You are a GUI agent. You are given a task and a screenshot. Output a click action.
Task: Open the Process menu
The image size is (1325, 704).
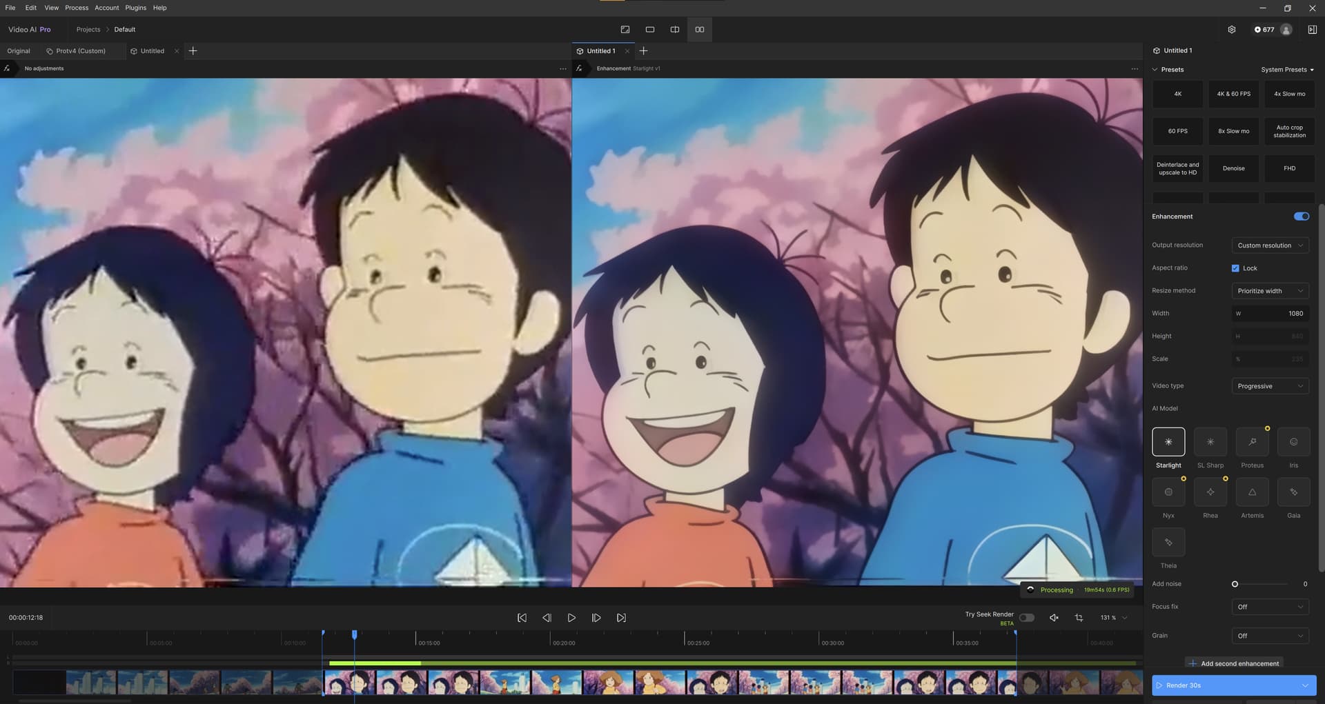(x=77, y=8)
